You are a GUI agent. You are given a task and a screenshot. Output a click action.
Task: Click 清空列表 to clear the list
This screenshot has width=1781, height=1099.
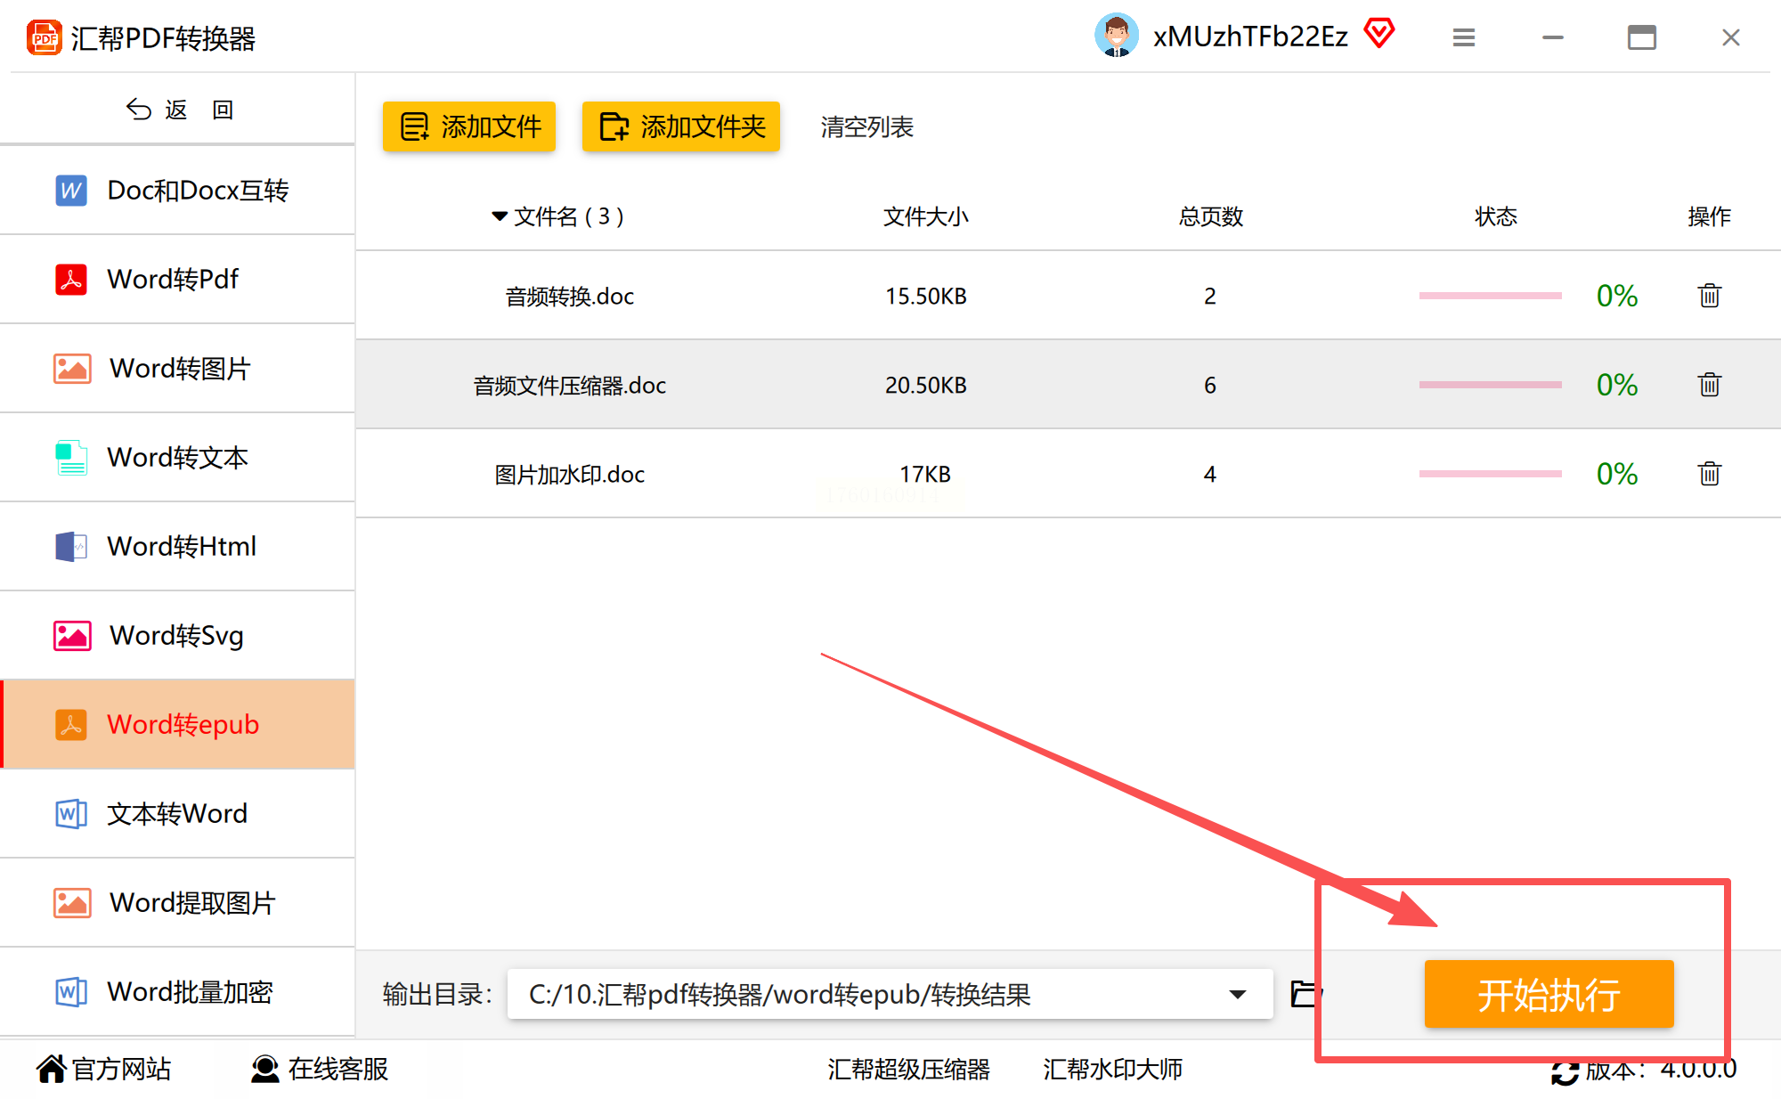866,127
